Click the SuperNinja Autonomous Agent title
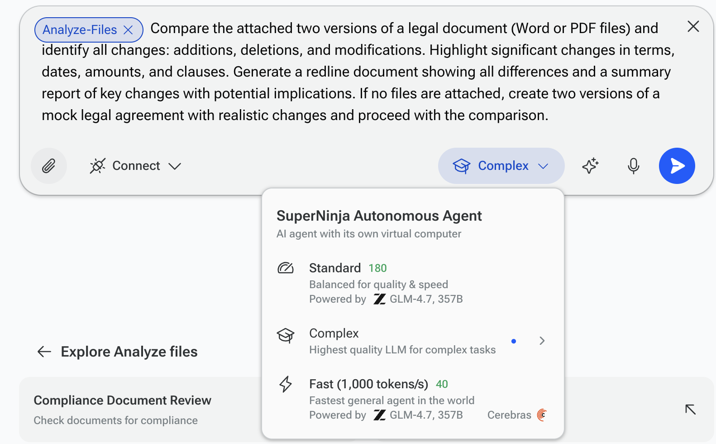716x444 pixels. (379, 216)
